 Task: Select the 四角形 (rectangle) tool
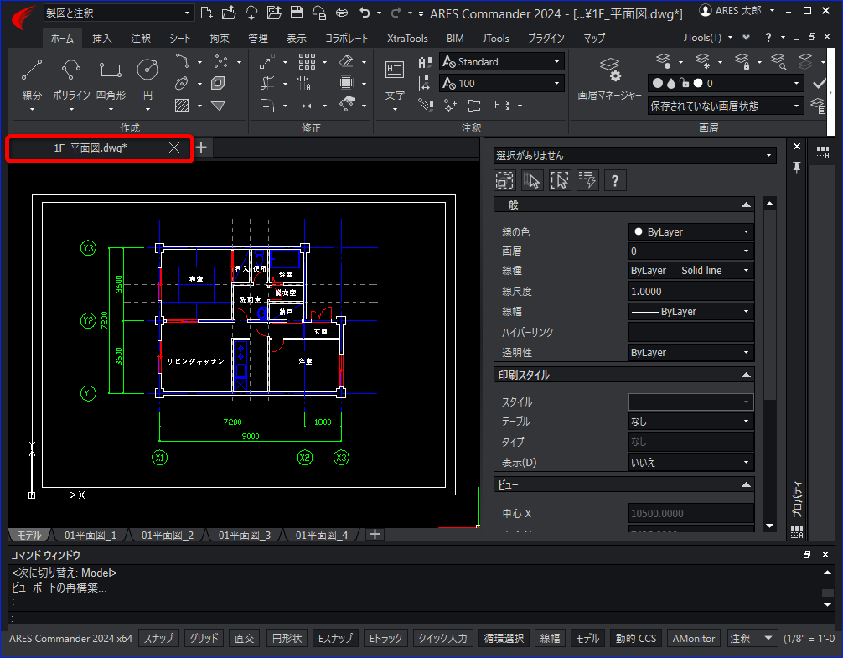coord(110,80)
